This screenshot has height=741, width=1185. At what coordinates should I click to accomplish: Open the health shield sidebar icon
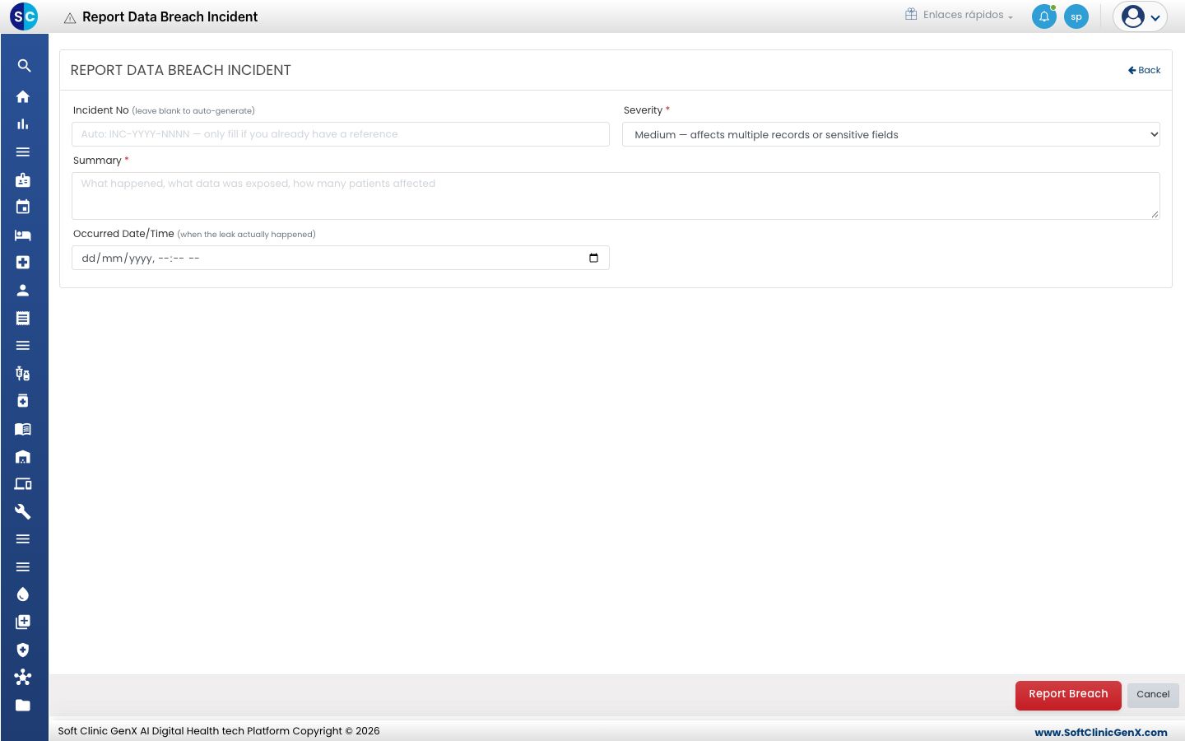click(23, 650)
